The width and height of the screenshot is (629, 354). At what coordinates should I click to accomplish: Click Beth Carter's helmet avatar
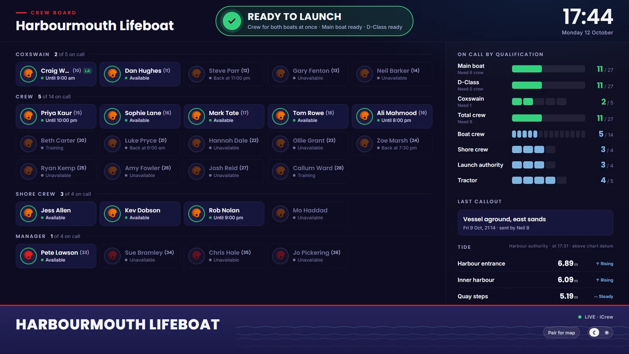[x=28, y=144]
